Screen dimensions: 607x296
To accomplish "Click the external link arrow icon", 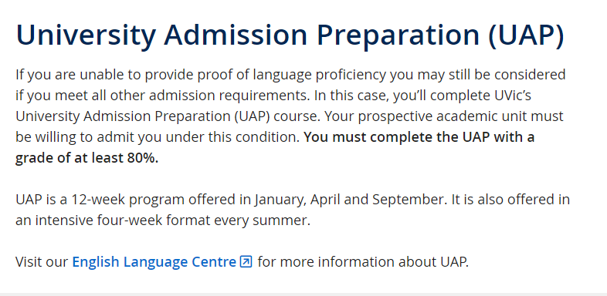I will (x=246, y=261).
